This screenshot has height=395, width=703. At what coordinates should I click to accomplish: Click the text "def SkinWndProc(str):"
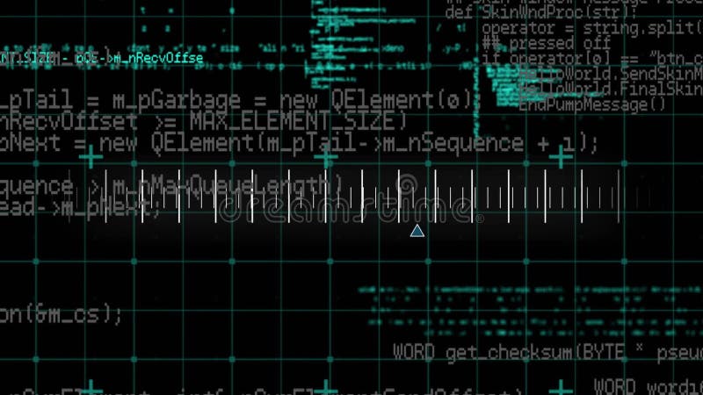[x=540, y=12]
